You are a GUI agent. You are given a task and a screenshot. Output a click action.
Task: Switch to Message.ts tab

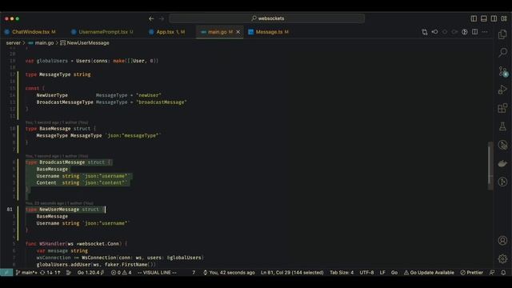click(x=269, y=32)
